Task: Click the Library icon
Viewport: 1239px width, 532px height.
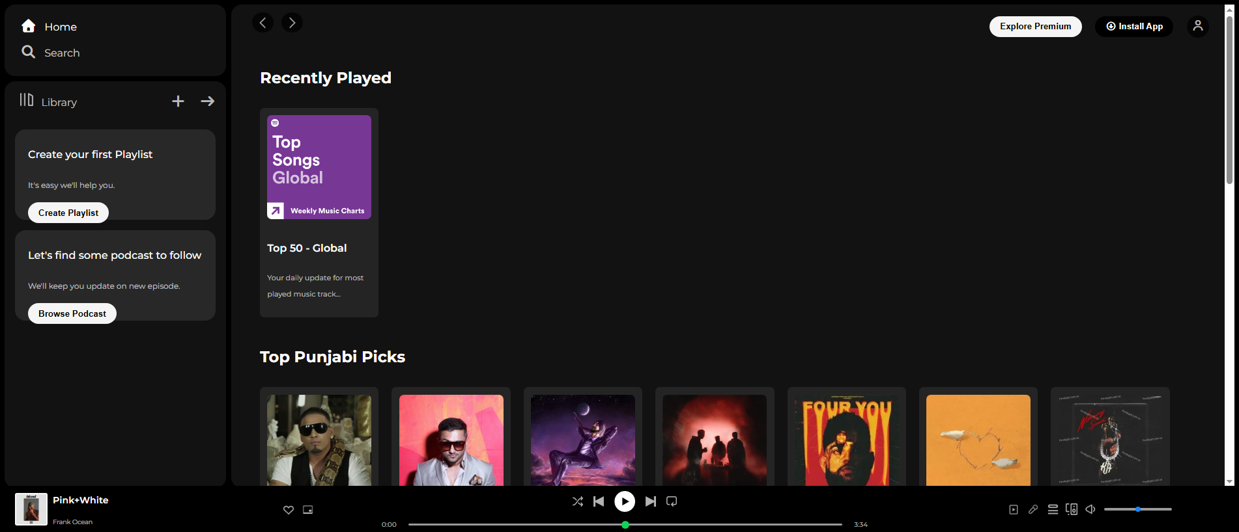Action: click(26, 100)
